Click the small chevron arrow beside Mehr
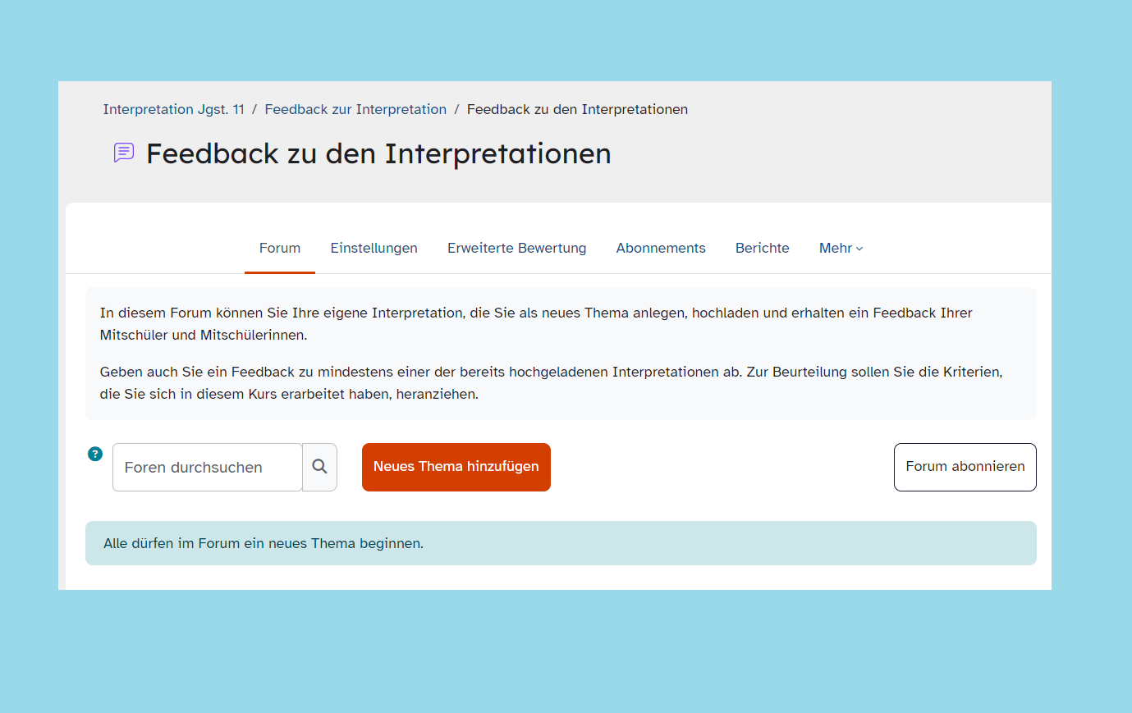Image resolution: width=1132 pixels, height=713 pixels. (859, 249)
